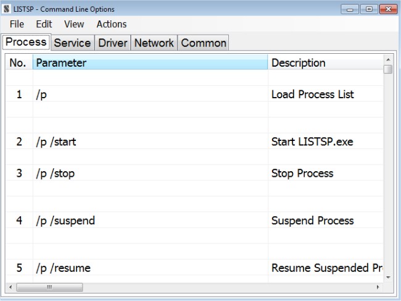The height and width of the screenshot is (301, 401).
Task: Click the LISTSP app icon in title bar
Action: [7, 9]
